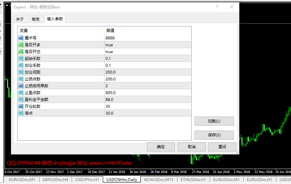Screen dimensions: 291x184
Task: Select the 止盈点数 variable name
Action: (33, 92)
